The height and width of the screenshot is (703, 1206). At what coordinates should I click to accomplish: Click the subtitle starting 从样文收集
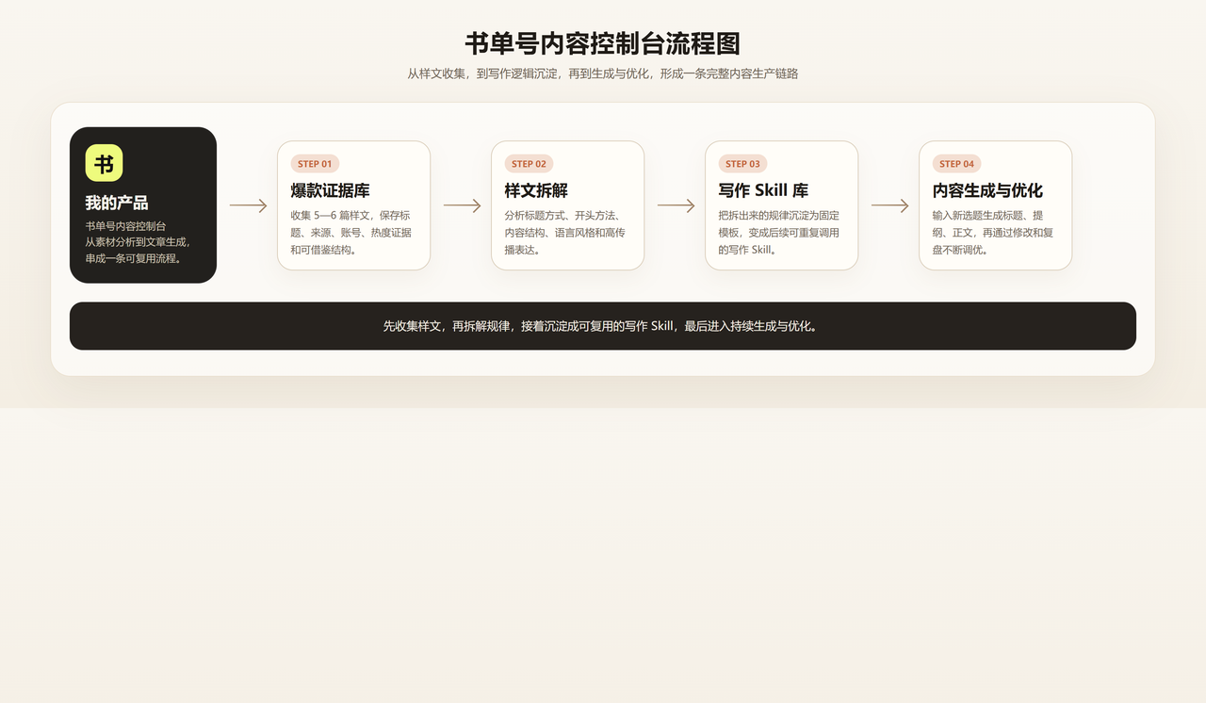(x=603, y=74)
